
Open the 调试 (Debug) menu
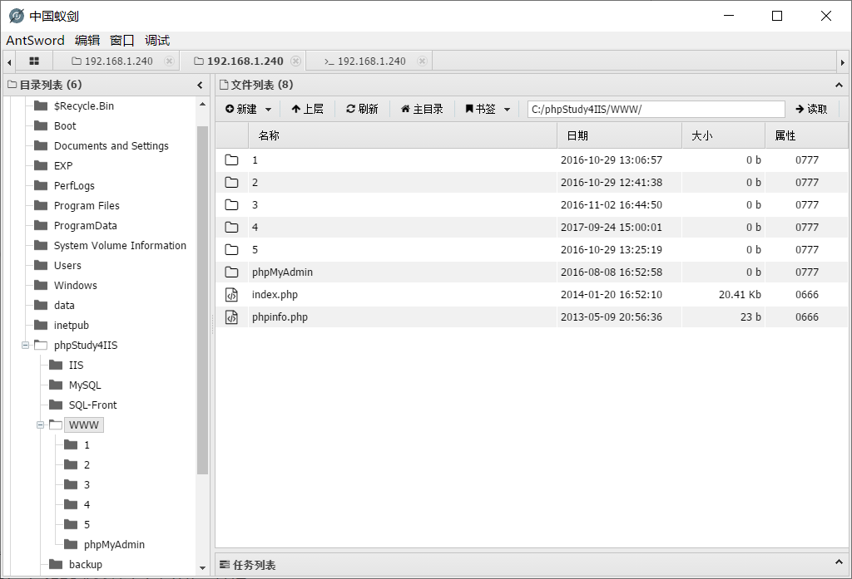point(157,41)
